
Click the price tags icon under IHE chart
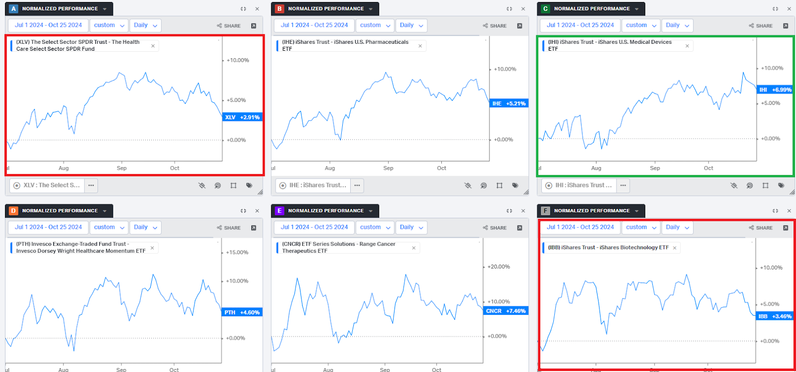click(515, 186)
